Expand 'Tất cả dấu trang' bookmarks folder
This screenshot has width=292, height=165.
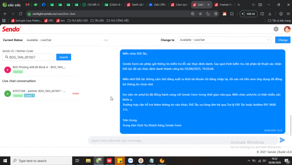click(x=279, y=21)
